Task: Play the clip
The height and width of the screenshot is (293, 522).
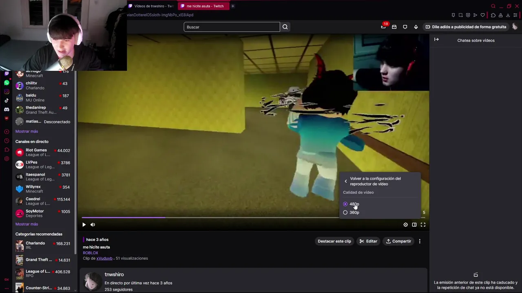Action: pos(84,225)
